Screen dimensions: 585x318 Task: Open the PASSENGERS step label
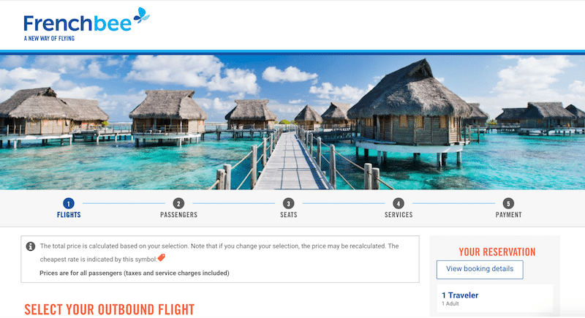tap(178, 215)
